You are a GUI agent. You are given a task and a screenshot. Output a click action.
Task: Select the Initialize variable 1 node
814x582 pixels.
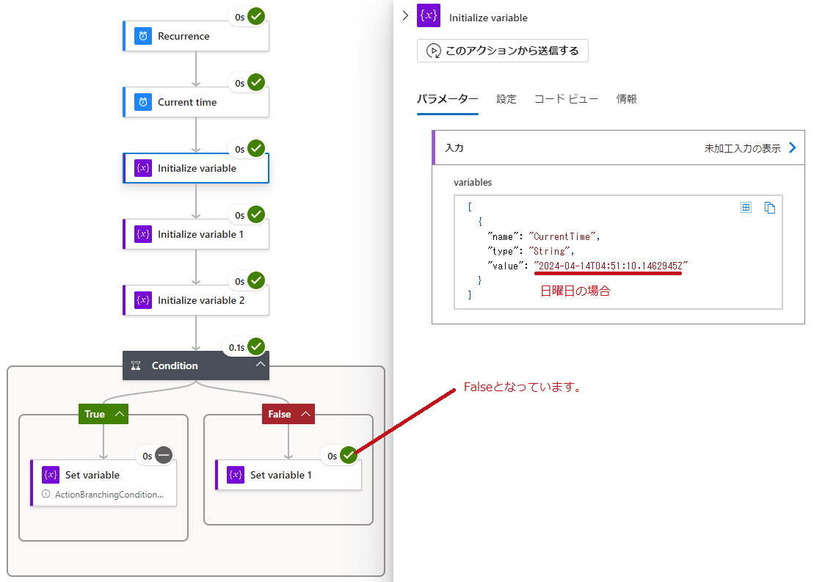tap(196, 234)
